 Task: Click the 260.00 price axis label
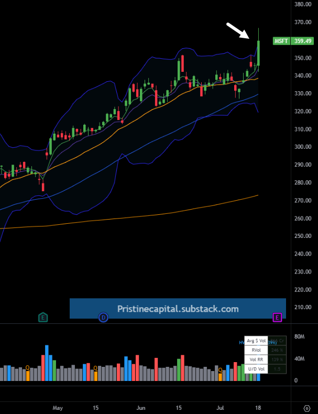click(x=303, y=219)
